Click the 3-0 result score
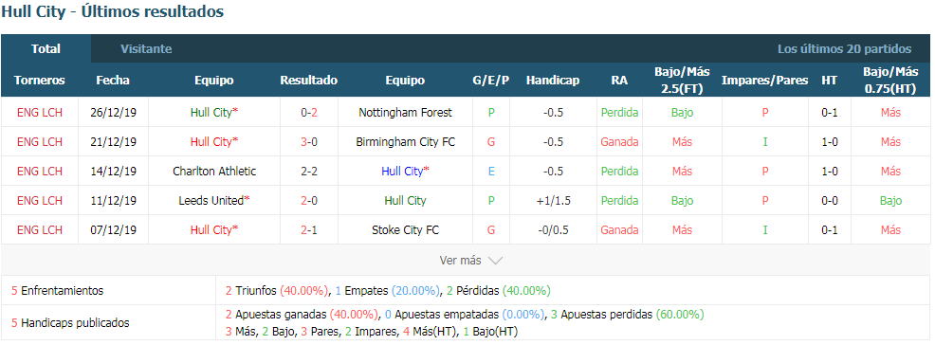Viewport: 935px width, 345px height. [x=309, y=142]
